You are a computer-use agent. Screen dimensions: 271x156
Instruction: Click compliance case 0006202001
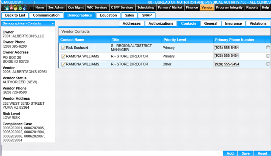pos(12,128)
